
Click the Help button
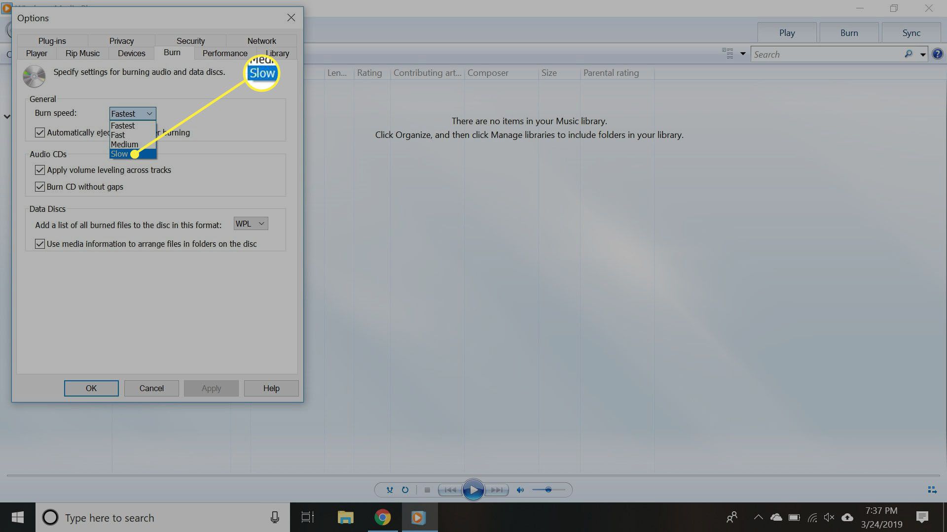[271, 388]
